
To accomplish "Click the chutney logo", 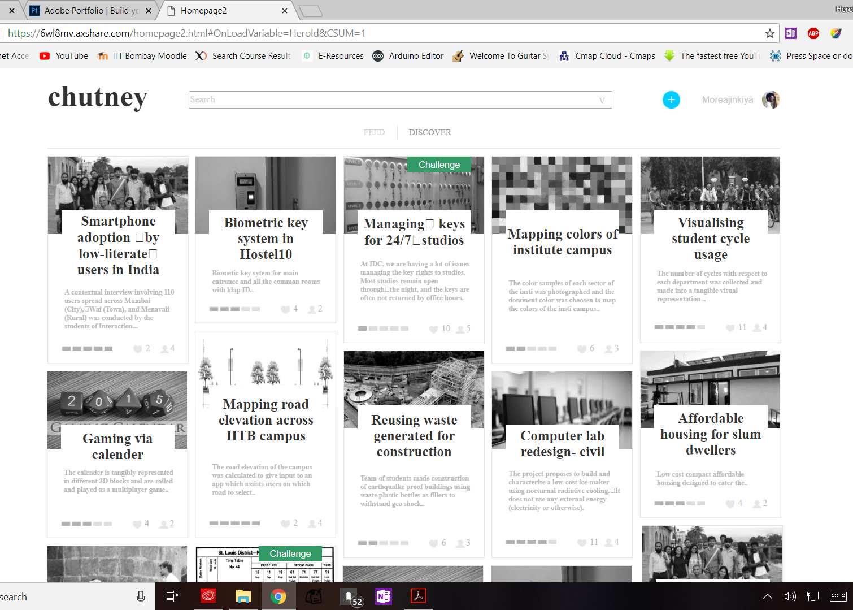I will click(x=98, y=97).
